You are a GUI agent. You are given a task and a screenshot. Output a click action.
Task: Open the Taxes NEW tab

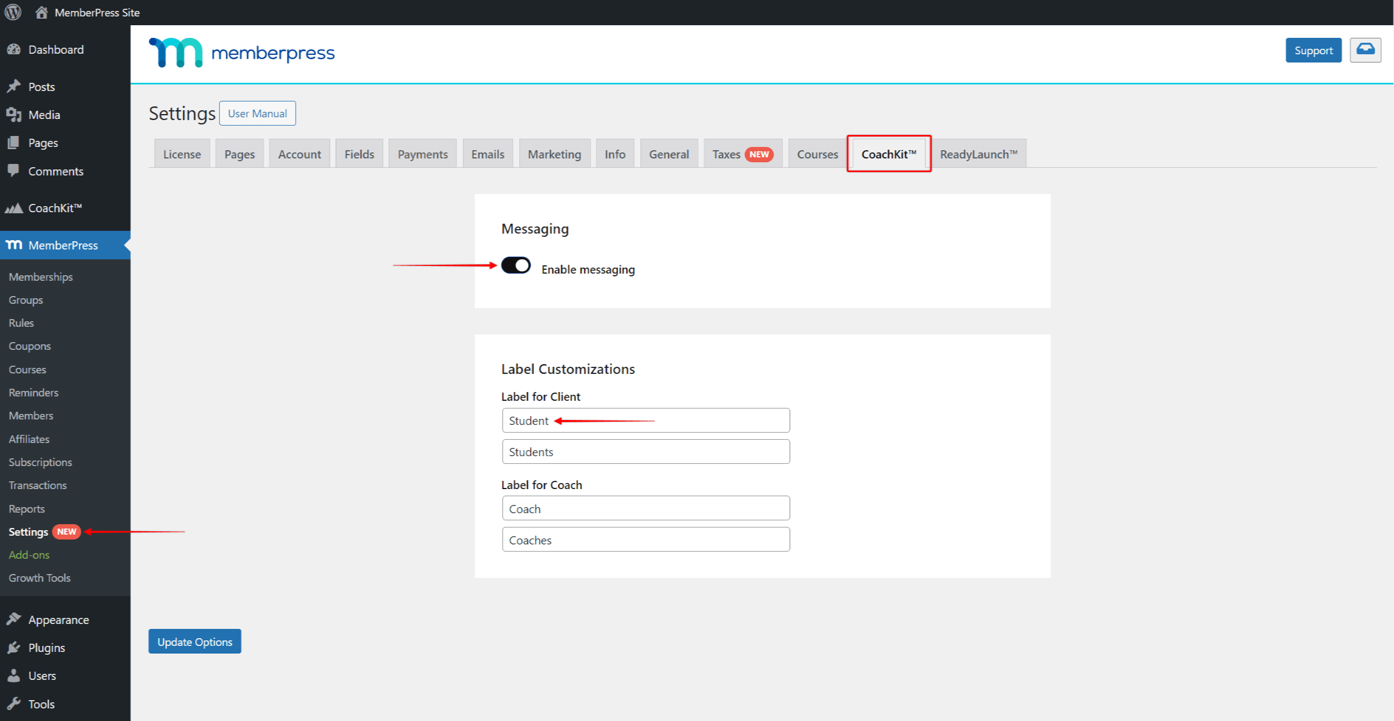tap(743, 154)
